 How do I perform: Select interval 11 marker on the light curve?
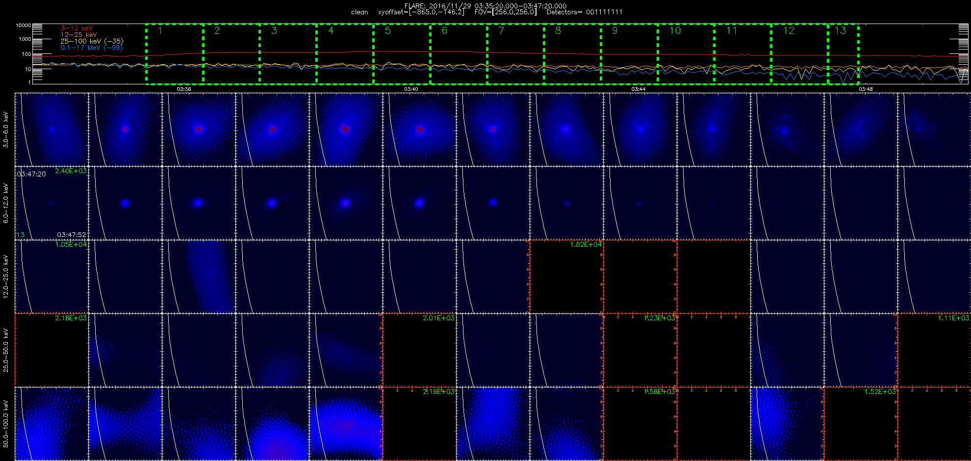click(732, 30)
